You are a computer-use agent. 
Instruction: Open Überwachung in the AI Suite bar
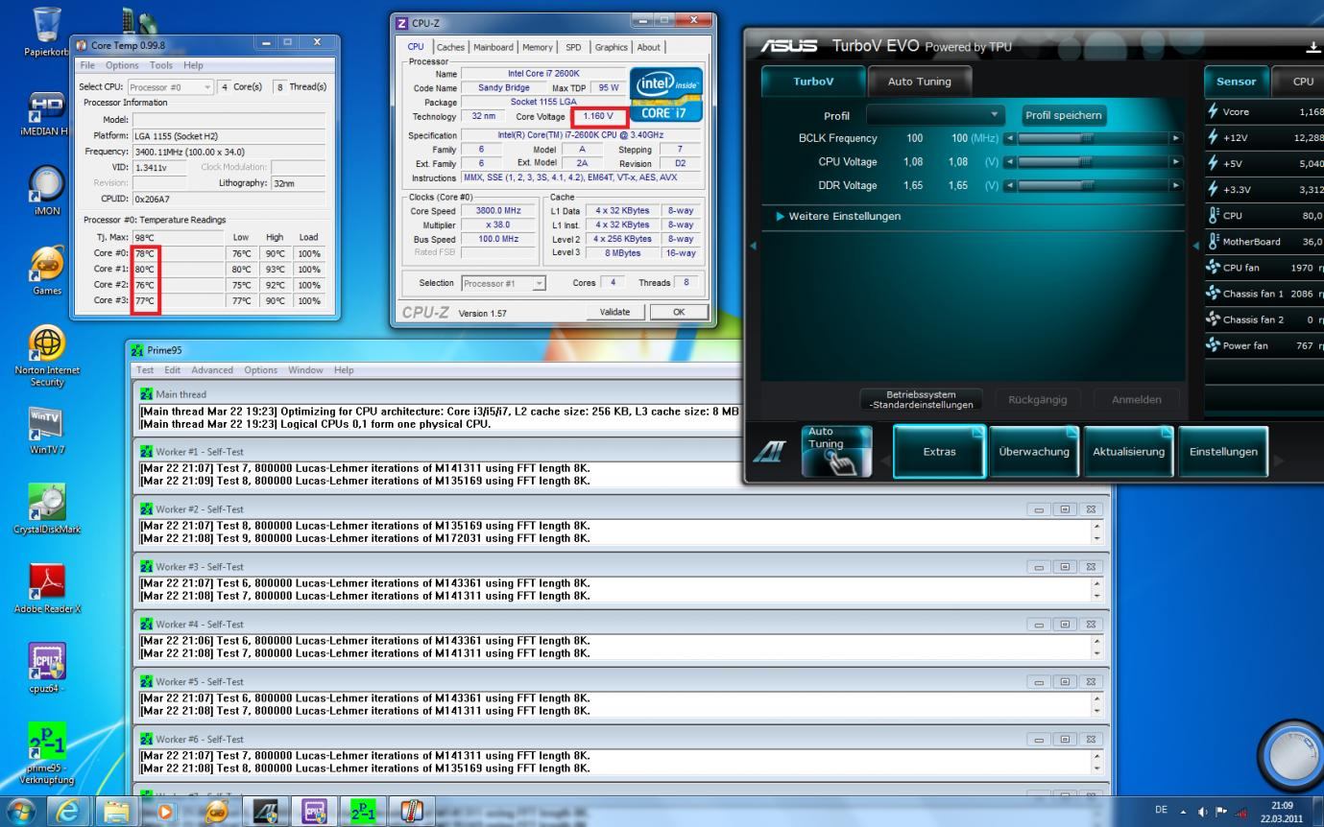[x=1033, y=452]
